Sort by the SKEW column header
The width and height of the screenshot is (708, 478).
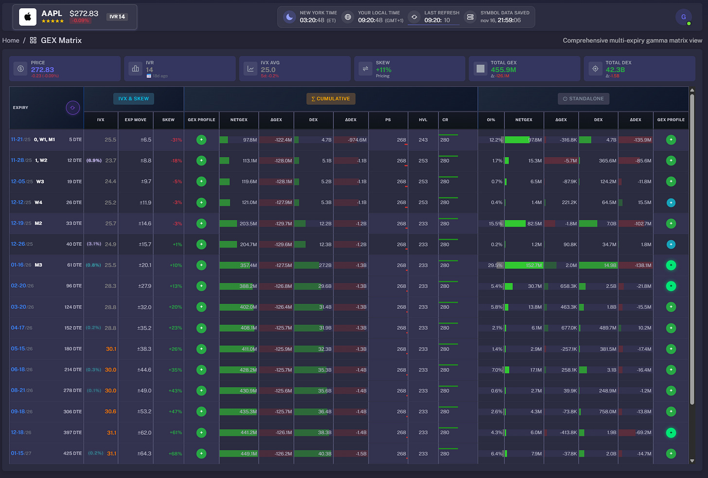click(168, 120)
